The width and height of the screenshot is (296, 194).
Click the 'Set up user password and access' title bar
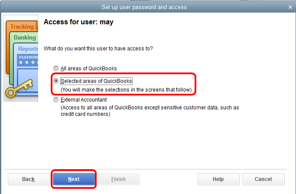(144, 7)
